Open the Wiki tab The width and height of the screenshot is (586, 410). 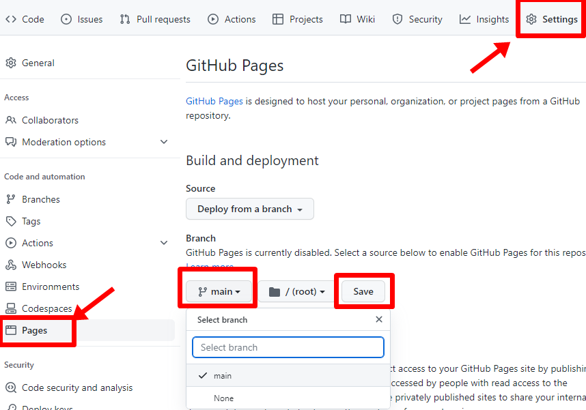click(357, 19)
